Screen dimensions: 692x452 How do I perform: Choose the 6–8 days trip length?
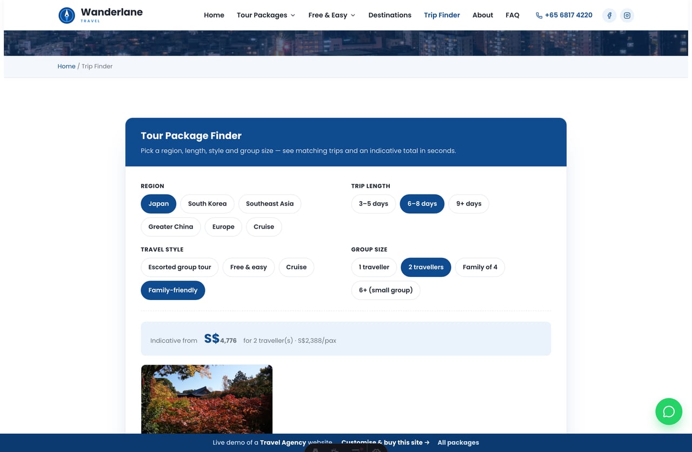[422, 204]
